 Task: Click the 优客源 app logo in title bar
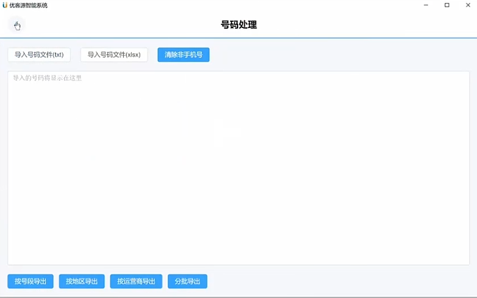point(5,5)
